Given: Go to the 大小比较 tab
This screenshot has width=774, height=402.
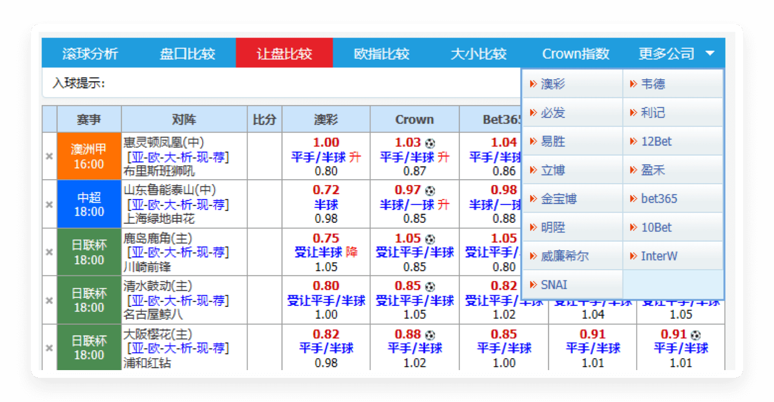Looking at the screenshot, I should [478, 54].
